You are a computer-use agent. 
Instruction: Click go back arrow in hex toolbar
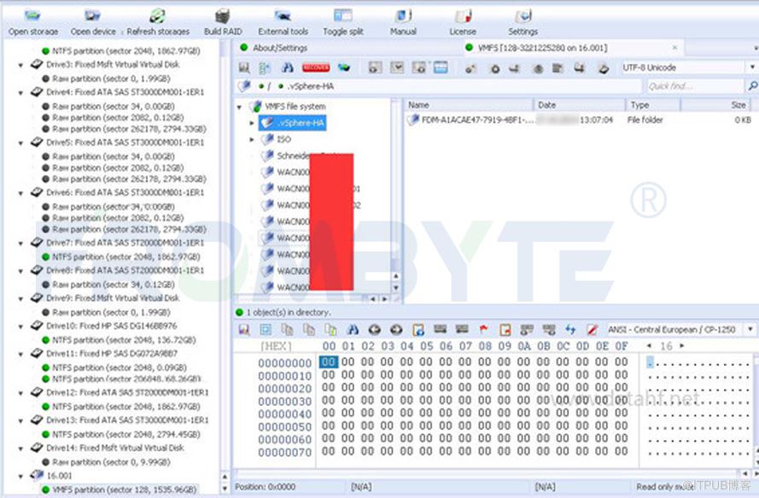(x=375, y=330)
